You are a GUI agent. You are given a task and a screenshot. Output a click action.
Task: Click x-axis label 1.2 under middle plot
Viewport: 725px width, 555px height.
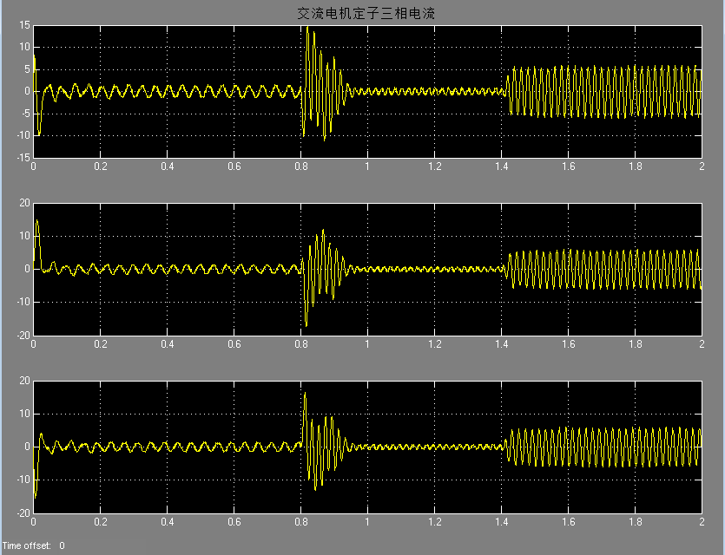point(435,344)
